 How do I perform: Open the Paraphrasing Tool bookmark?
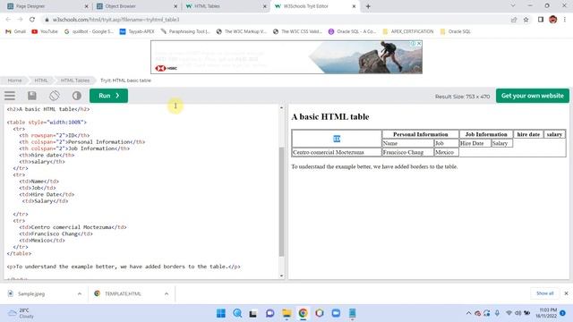[185, 31]
